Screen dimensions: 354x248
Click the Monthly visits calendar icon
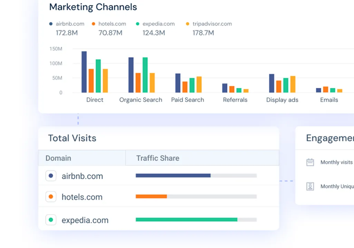coord(310,162)
